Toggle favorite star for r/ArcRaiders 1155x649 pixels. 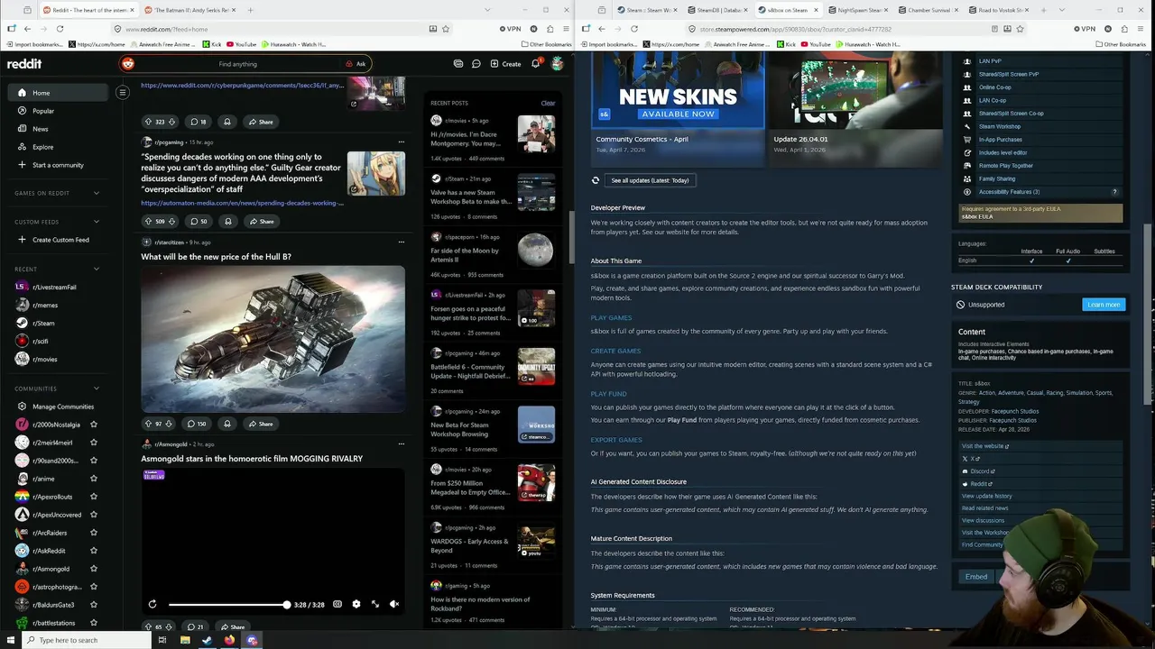[x=94, y=533]
